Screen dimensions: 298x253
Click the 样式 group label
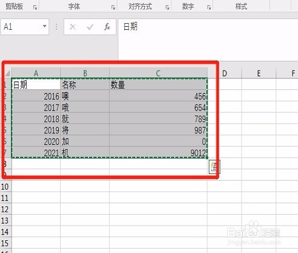(x=241, y=7)
